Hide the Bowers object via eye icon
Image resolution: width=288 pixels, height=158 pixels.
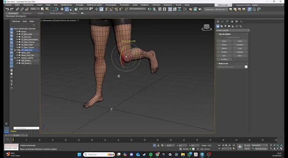point(17,32)
